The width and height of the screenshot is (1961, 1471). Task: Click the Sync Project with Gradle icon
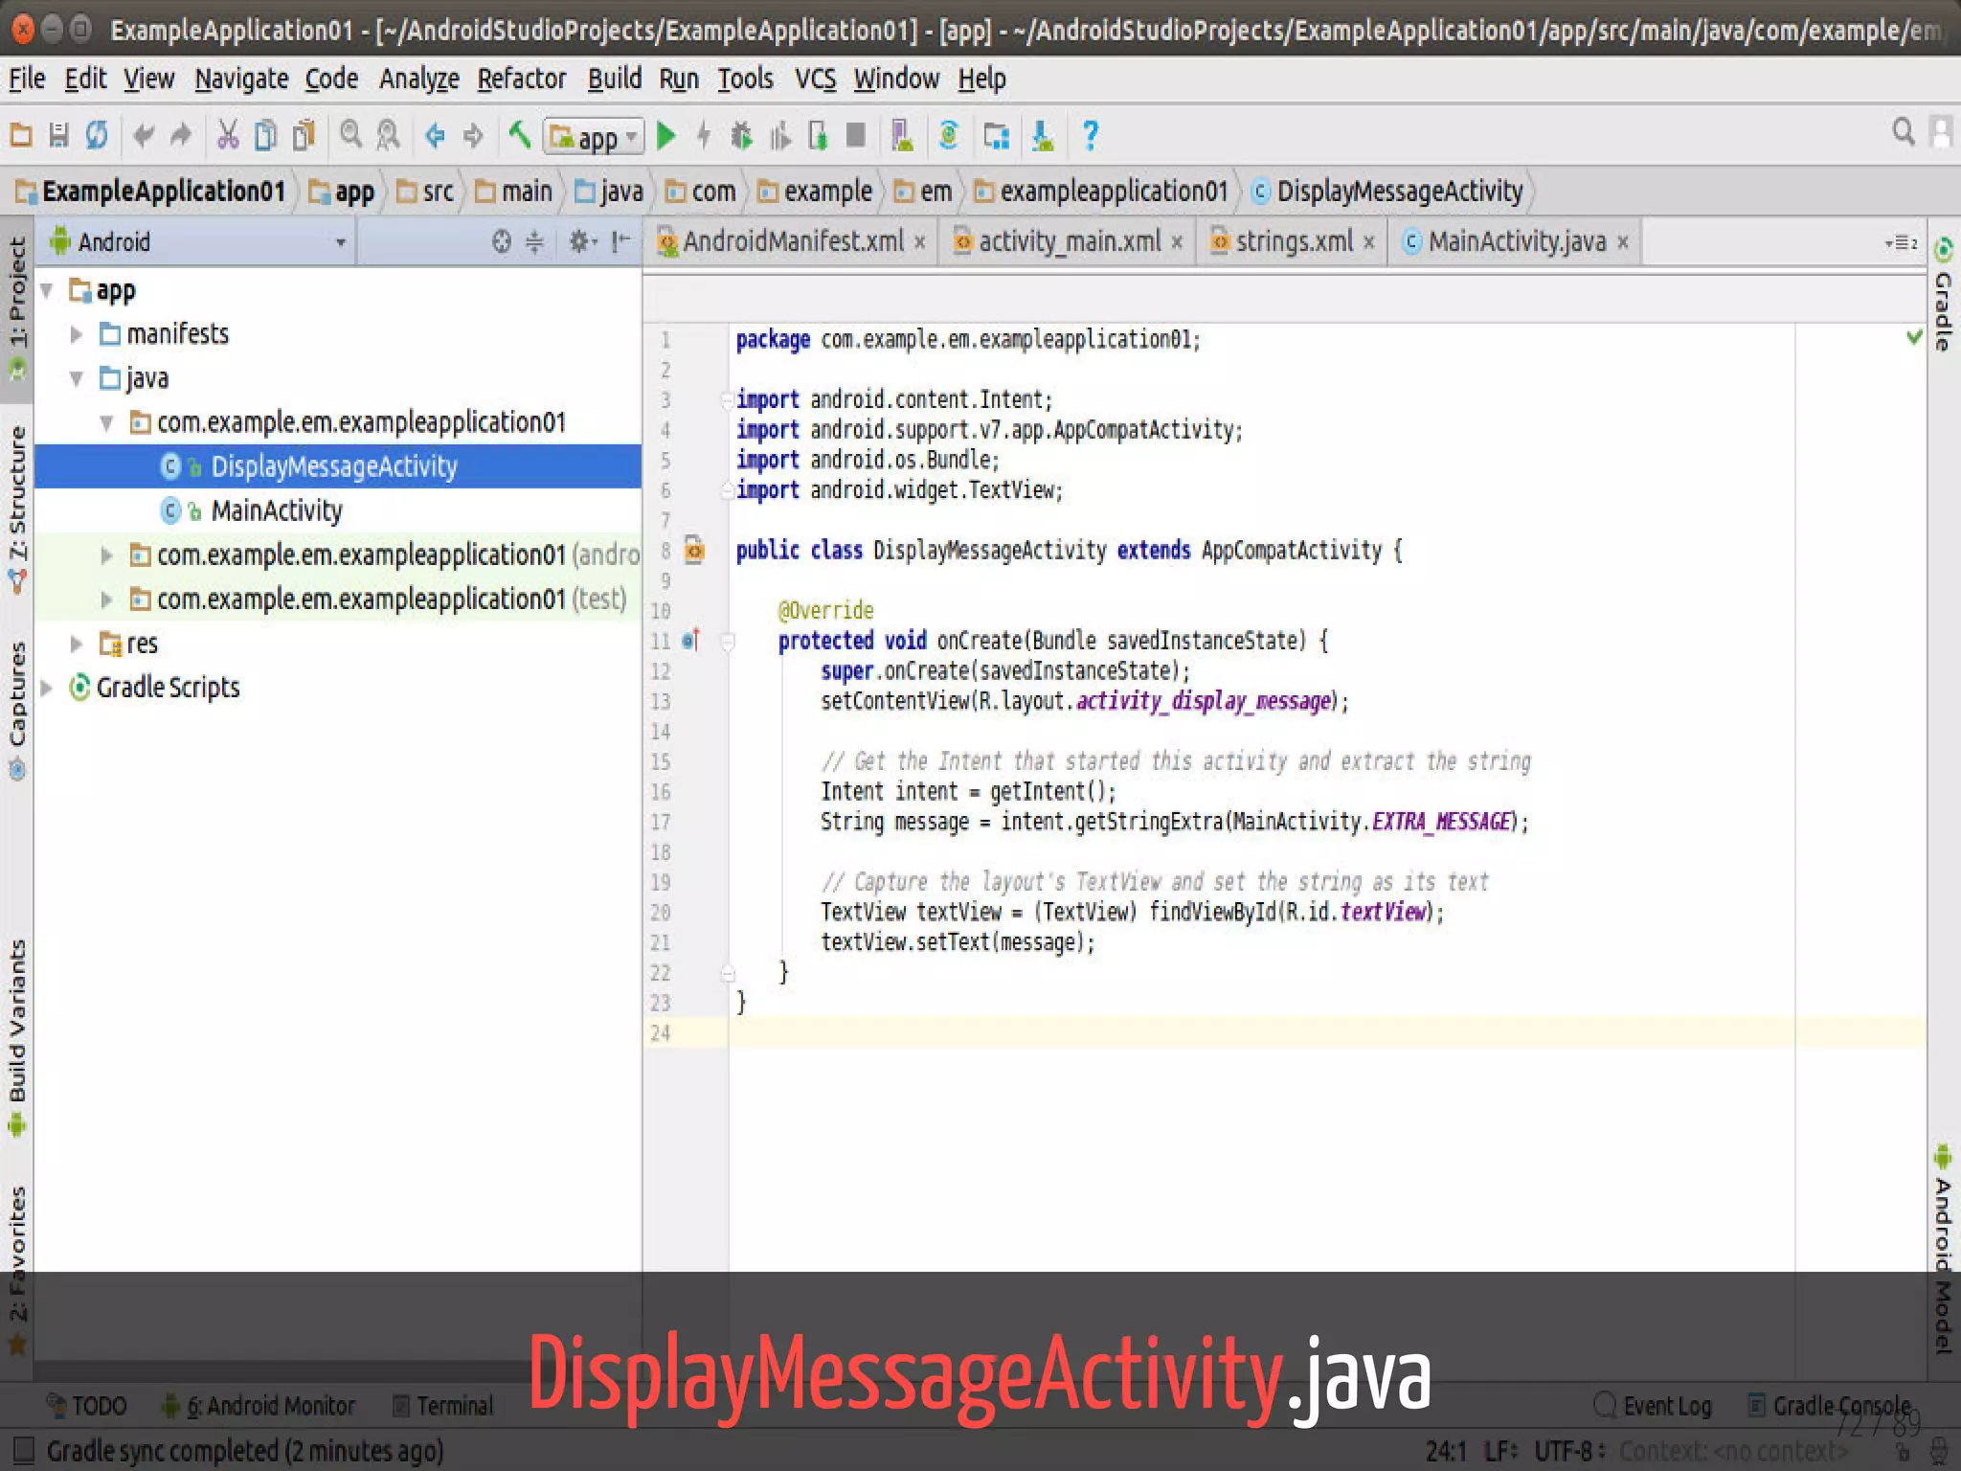[x=949, y=136]
